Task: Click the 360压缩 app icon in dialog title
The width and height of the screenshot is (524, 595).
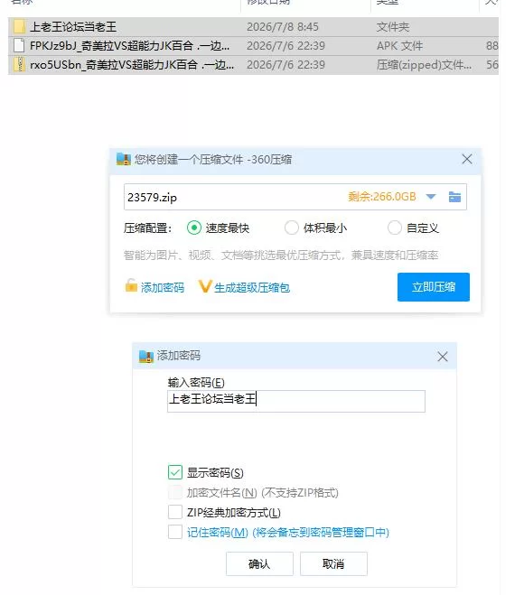Action: click(124, 160)
